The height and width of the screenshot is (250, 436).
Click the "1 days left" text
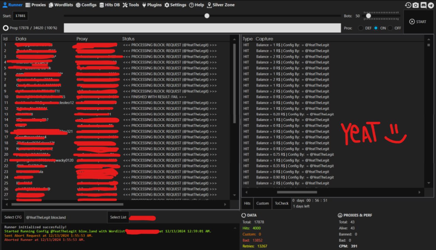[x=301, y=206]
